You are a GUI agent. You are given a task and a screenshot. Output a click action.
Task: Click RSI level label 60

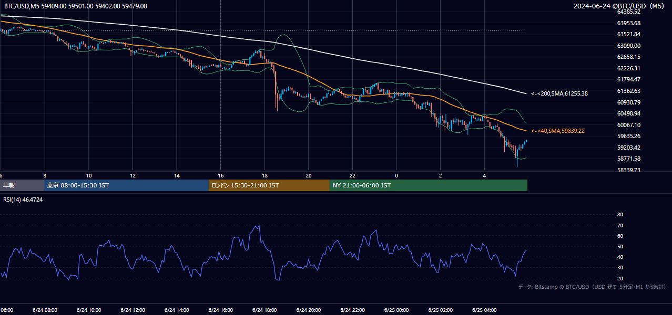[620, 236]
